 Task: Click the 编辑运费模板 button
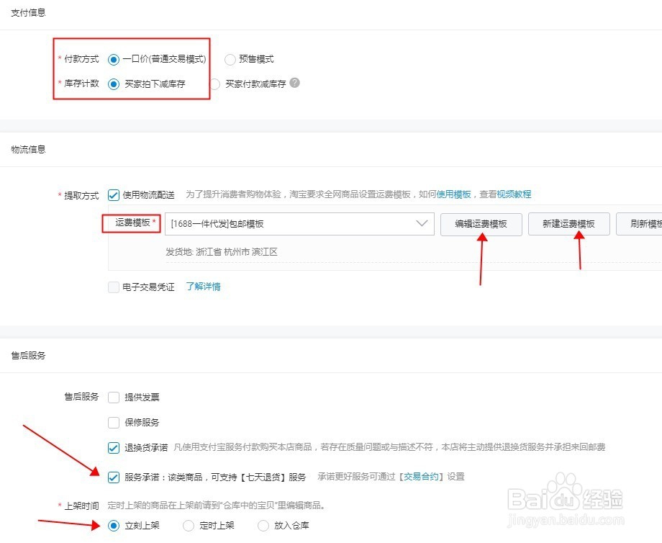click(481, 224)
